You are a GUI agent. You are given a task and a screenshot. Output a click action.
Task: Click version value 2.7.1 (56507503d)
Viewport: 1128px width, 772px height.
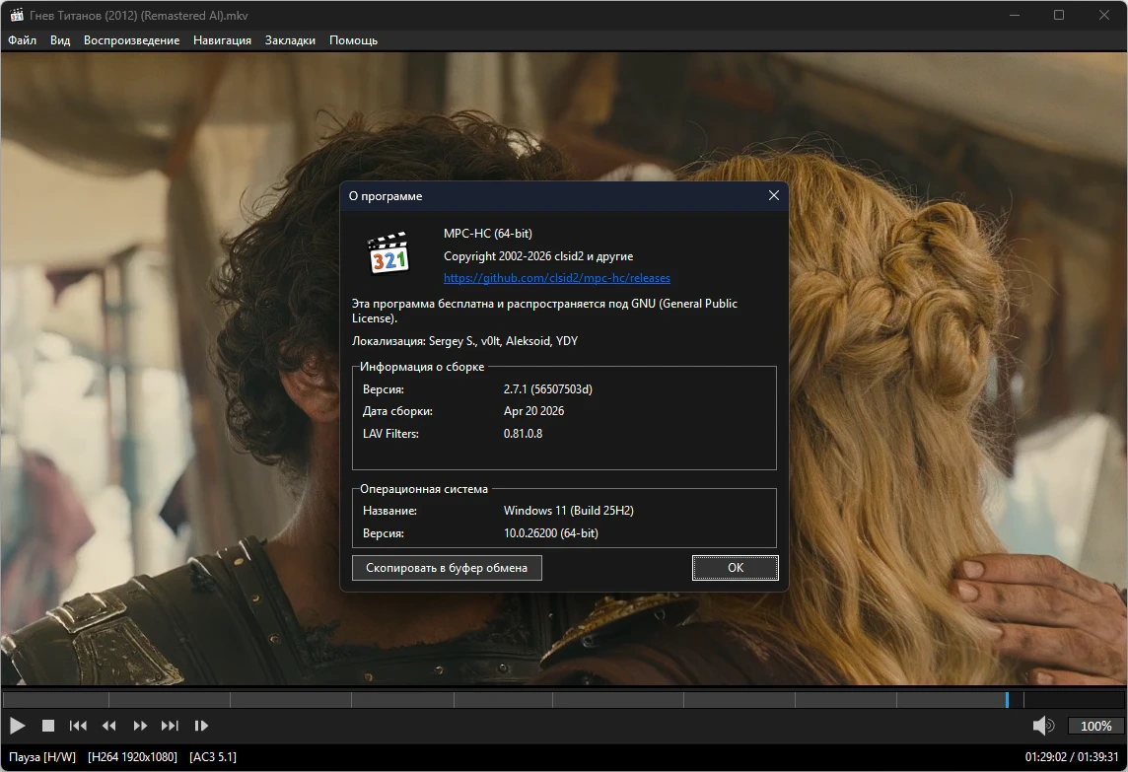548,389
